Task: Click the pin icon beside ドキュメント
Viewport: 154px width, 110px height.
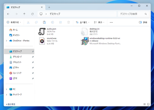Action: pyautogui.click(x=33, y=62)
